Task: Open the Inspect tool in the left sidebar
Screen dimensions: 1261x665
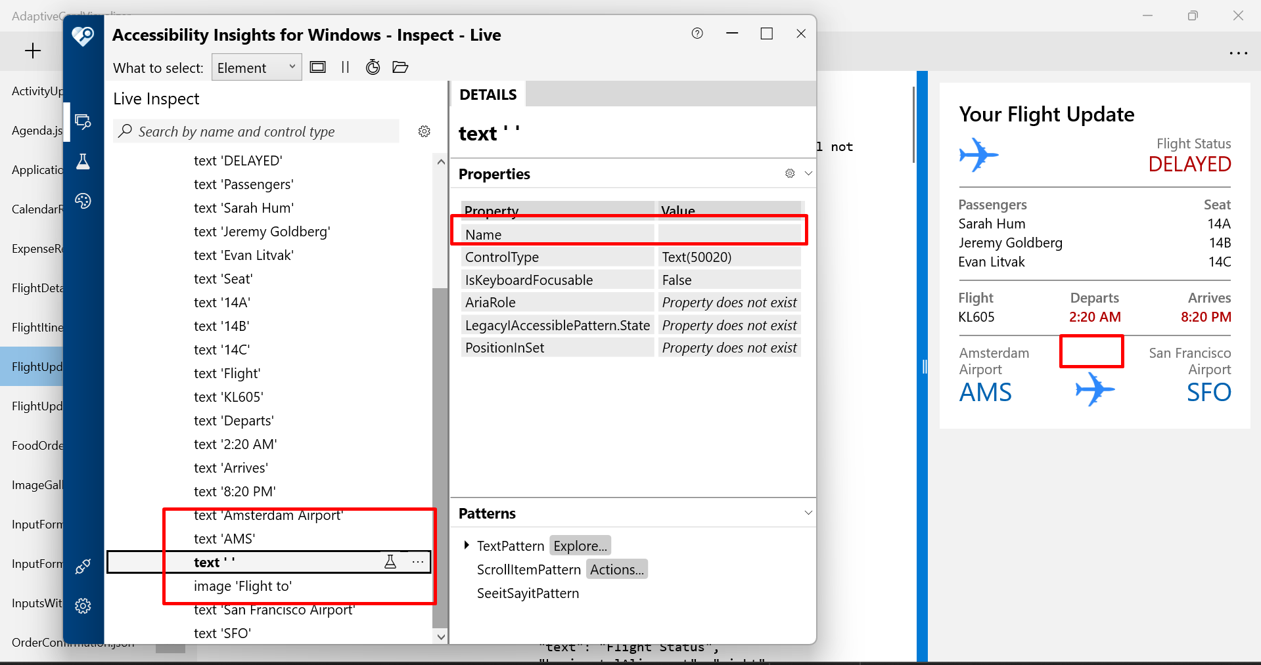Action: [83, 121]
